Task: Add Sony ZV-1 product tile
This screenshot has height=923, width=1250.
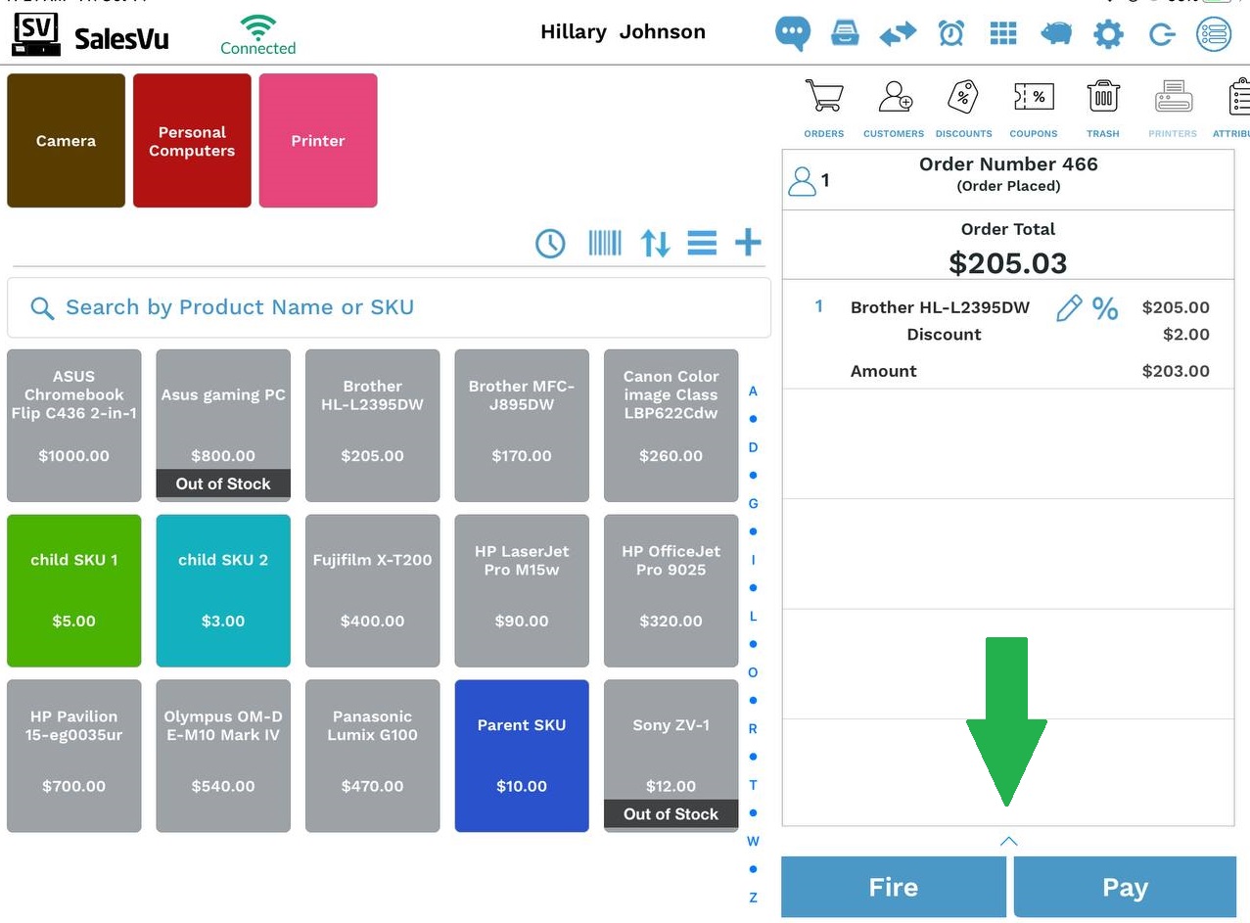Action: click(x=671, y=757)
